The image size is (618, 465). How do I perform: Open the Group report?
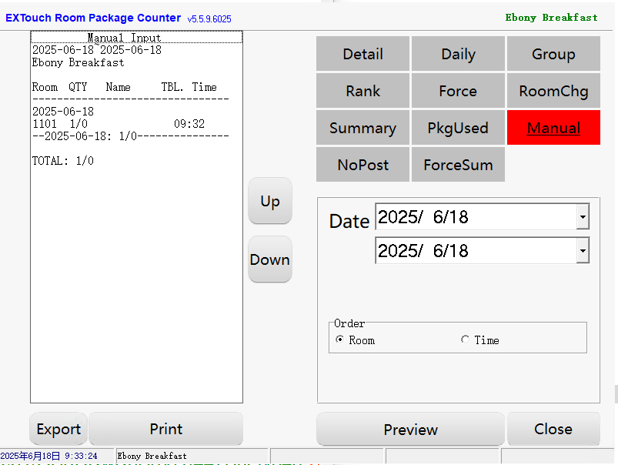553,54
